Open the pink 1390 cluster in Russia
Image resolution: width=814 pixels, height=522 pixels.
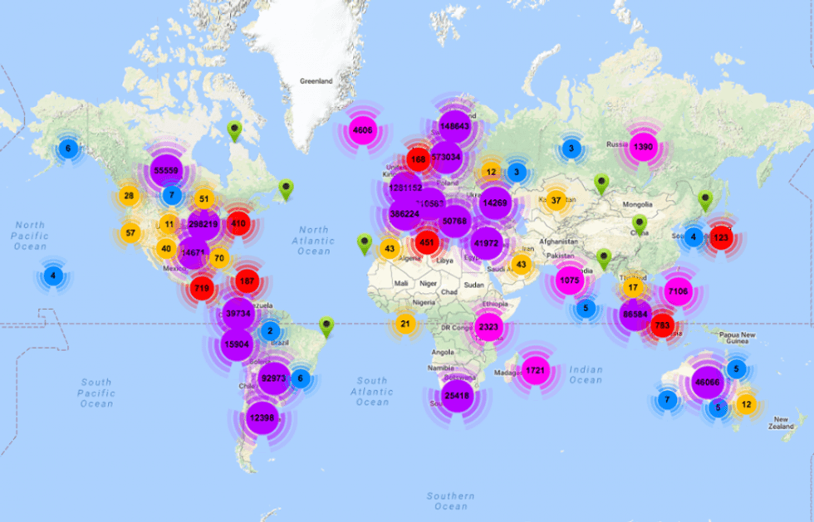click(643, 147)
